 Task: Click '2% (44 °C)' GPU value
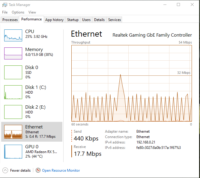34,156
